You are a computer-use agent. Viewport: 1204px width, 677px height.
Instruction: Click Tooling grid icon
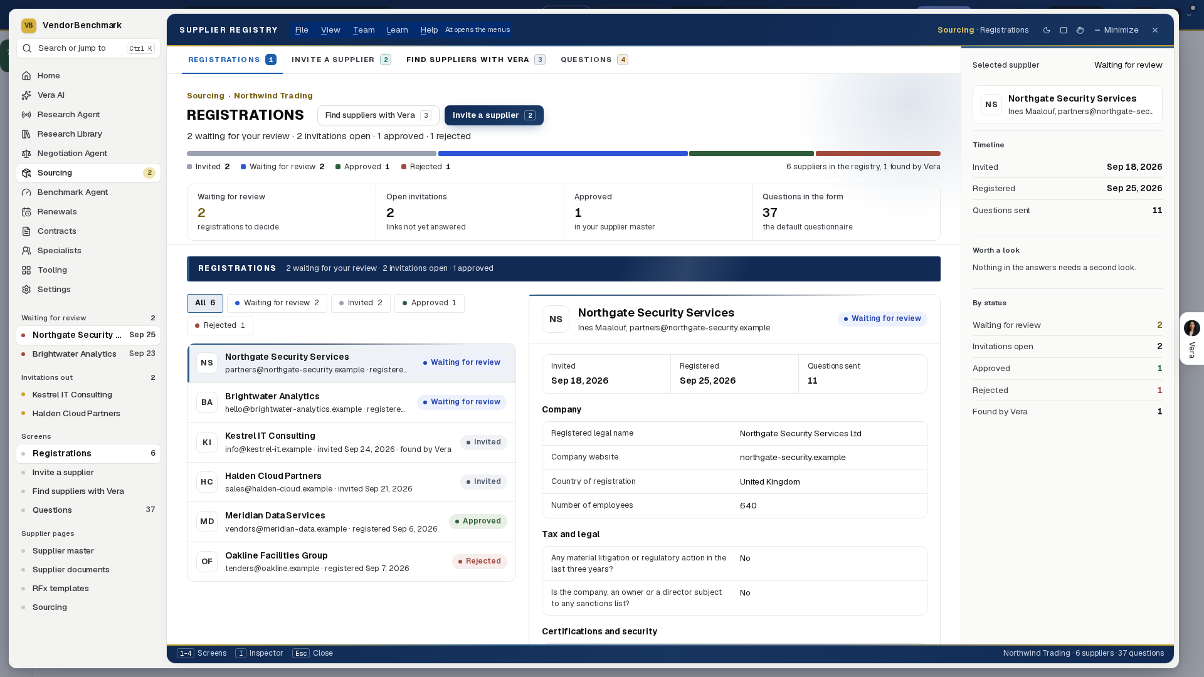(26, 270)
